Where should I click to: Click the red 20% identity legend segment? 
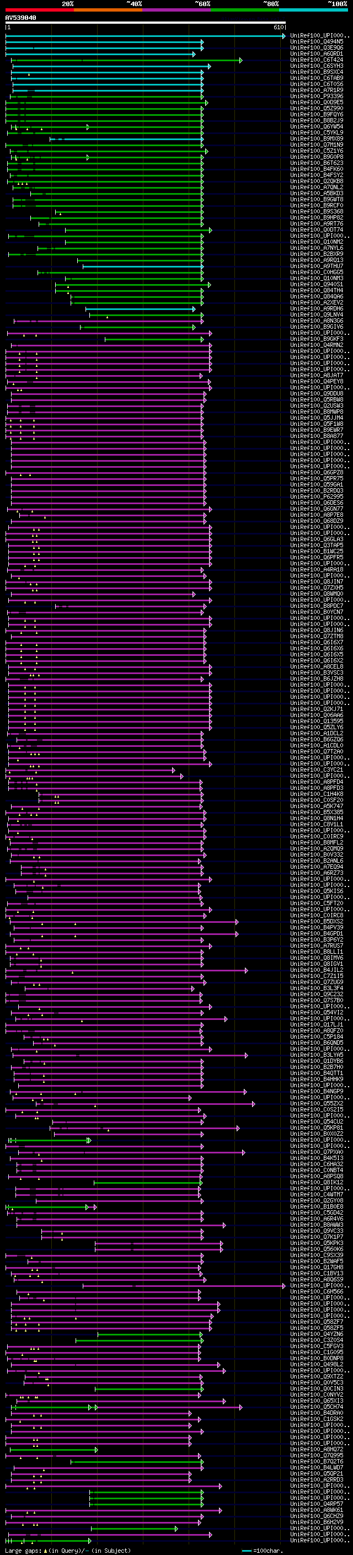[40, 10]
